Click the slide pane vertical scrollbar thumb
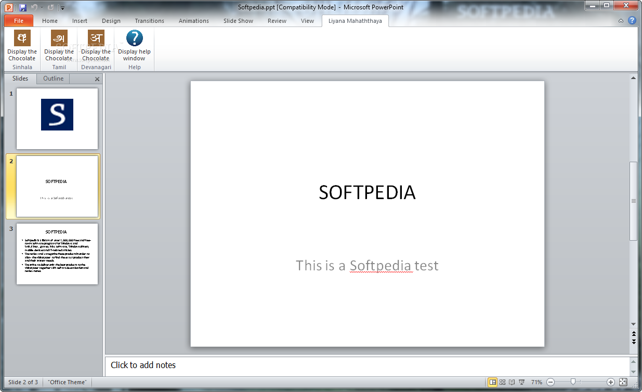The width and height of the screenshot is (642, 392). click(x=634, y=201)
